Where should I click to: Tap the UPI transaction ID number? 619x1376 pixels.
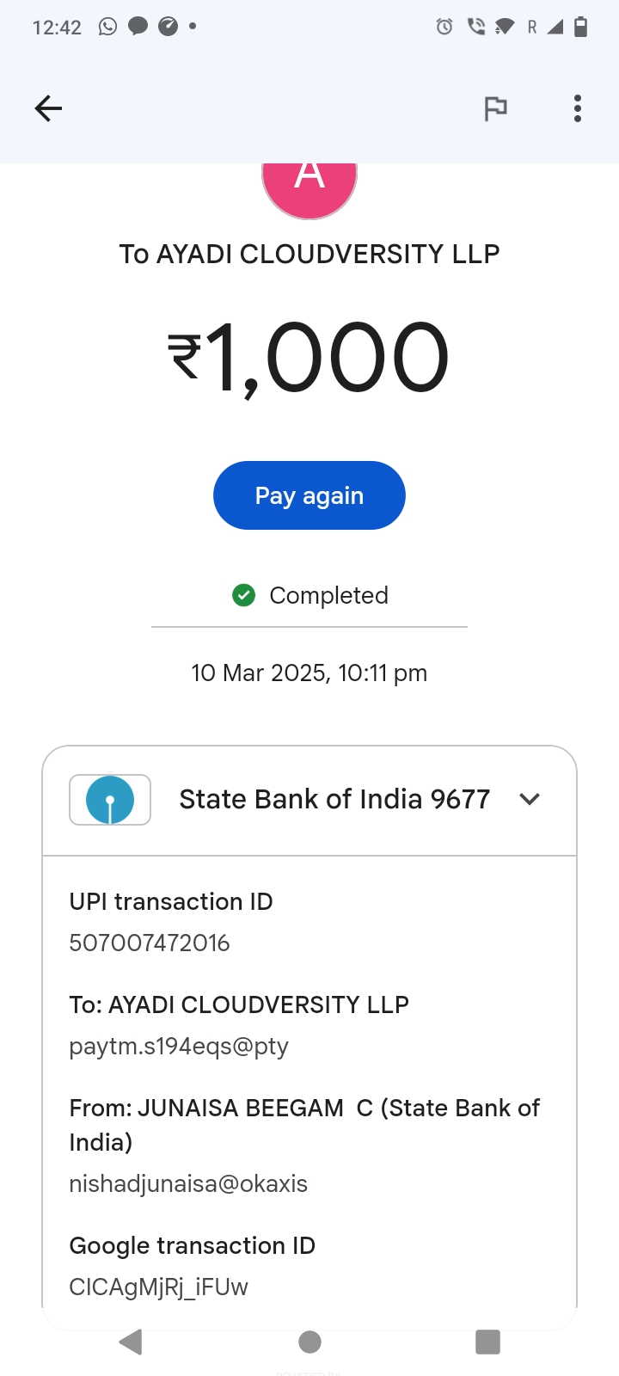(x=150, y=943)
